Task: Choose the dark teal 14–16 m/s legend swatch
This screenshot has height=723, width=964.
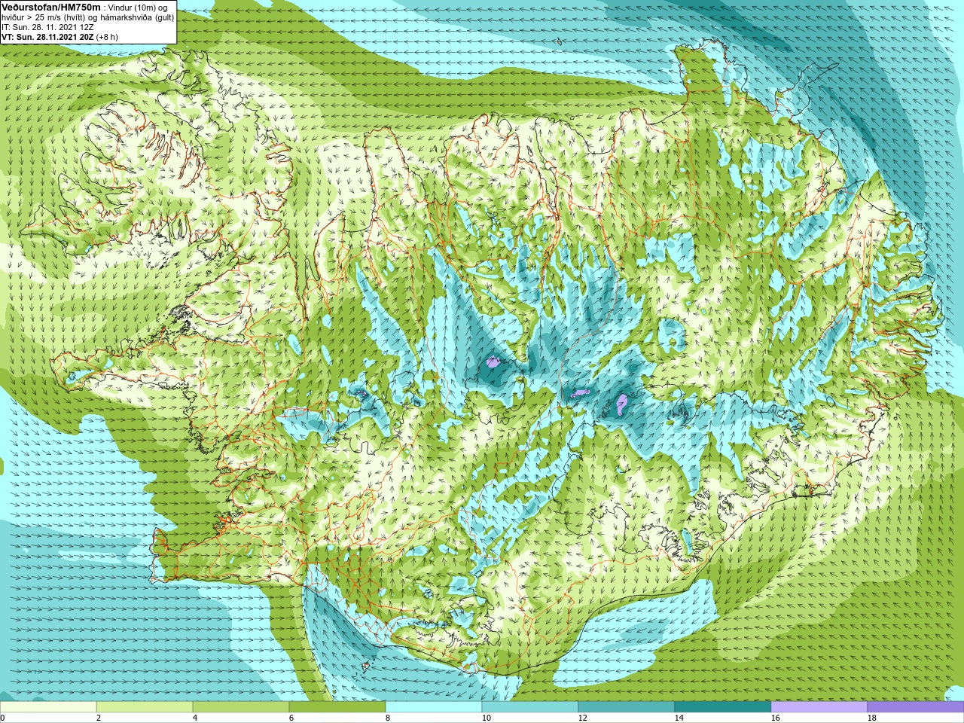Action: (x=723, y=707)
